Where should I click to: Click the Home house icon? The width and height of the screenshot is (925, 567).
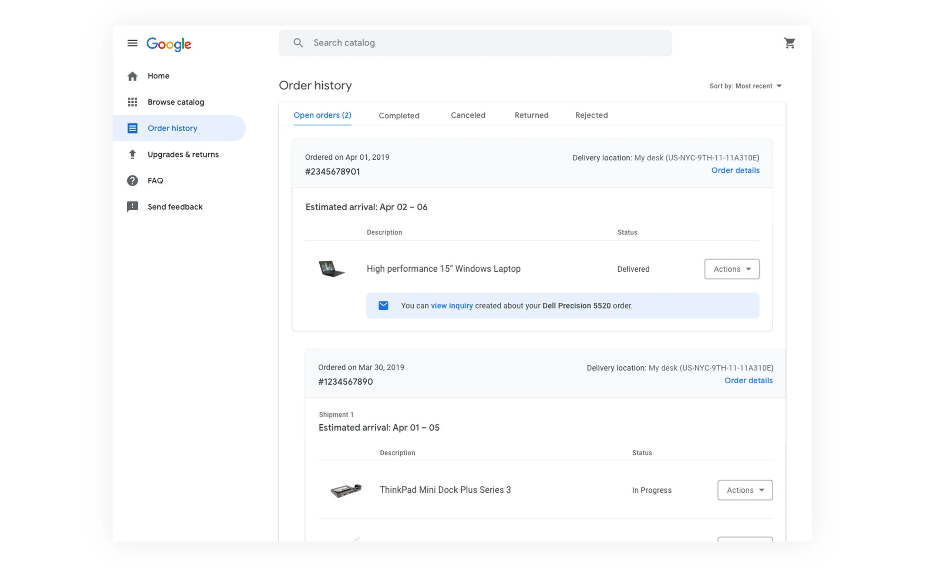pyautogui.click(x=132, y=76)
